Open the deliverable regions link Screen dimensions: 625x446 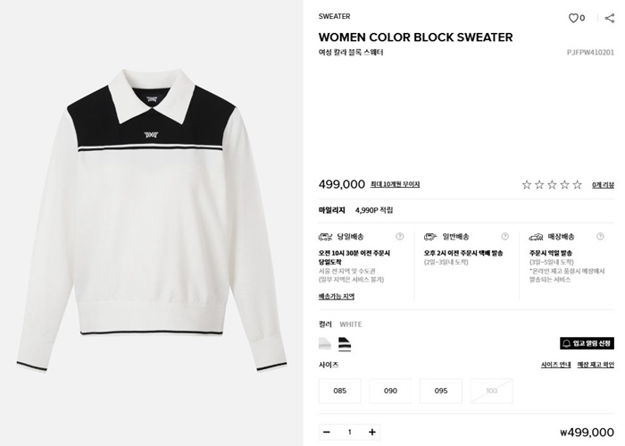337,297
